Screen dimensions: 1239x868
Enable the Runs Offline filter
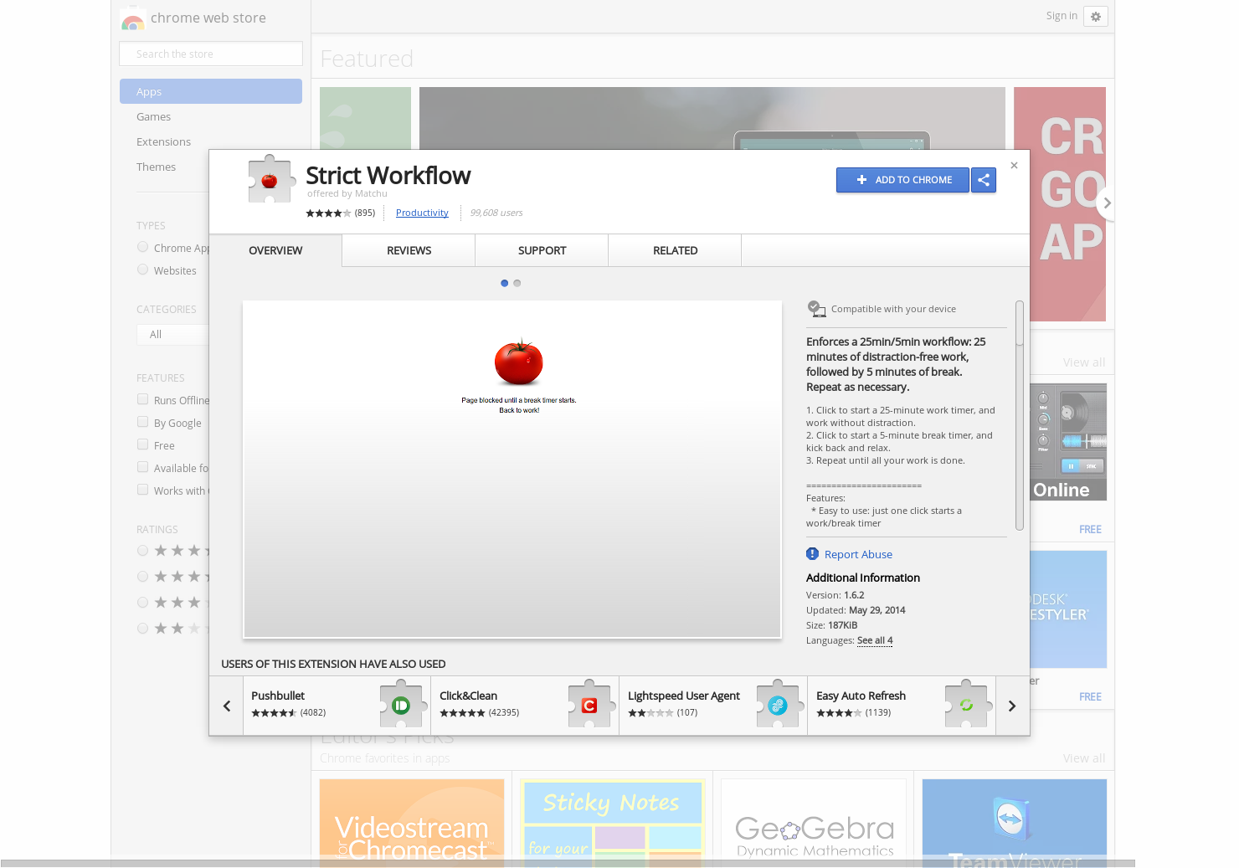[142, 399]
